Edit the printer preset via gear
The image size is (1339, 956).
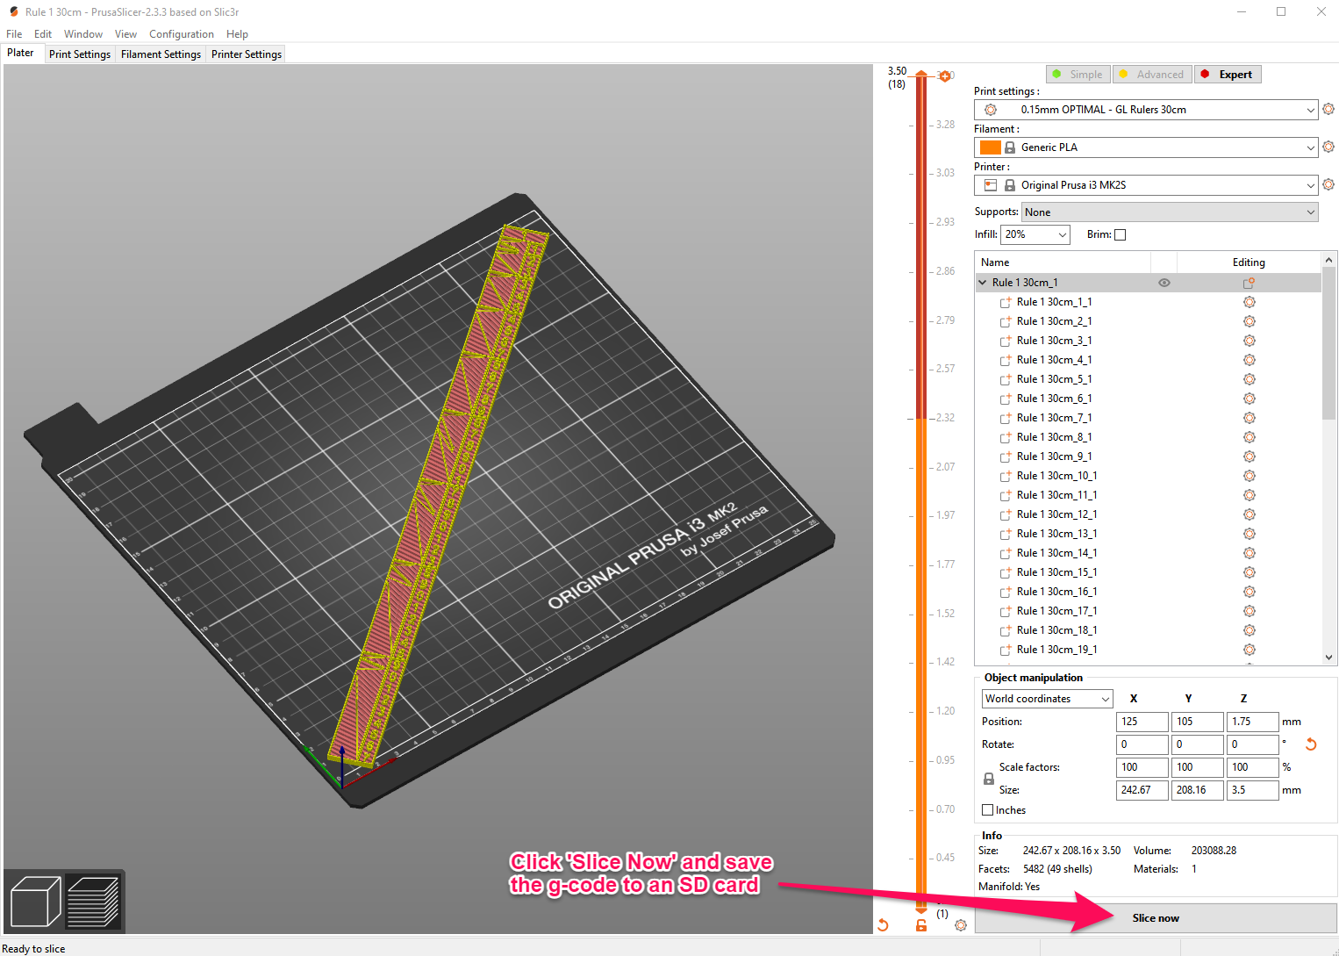[x=1328, y=185]
